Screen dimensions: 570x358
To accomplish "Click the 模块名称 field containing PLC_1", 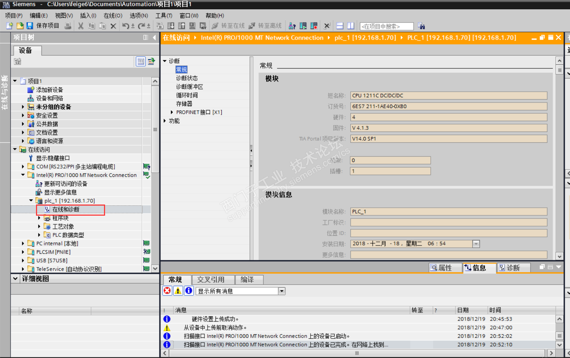I will pyautogui.click(x=449, y=211).
